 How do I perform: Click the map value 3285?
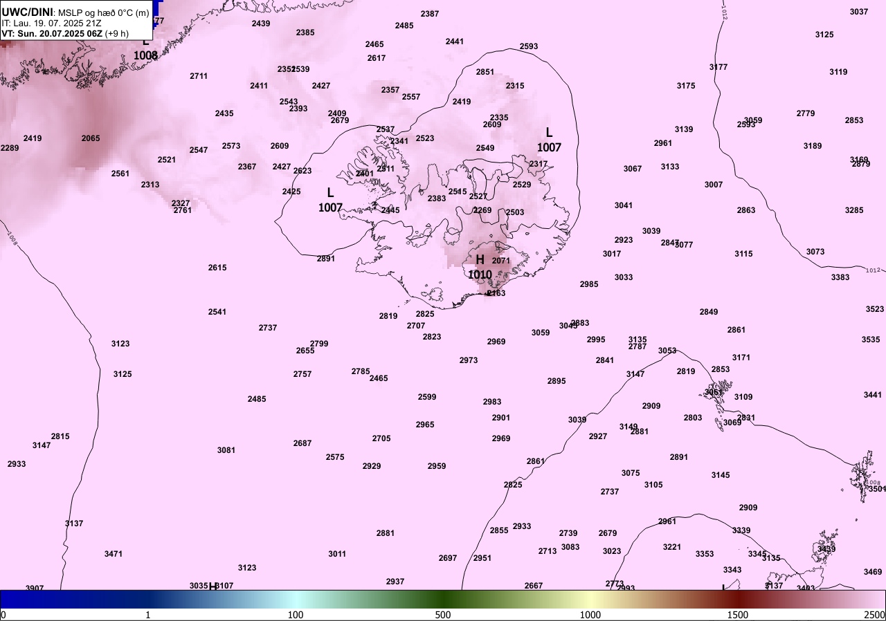point(854,210)
